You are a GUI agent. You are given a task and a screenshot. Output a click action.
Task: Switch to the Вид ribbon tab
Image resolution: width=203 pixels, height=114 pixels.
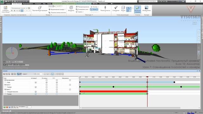tap(44, 3)
